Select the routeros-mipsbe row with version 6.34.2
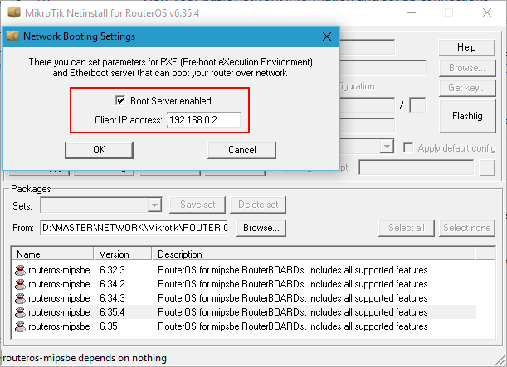 (245, 284)
